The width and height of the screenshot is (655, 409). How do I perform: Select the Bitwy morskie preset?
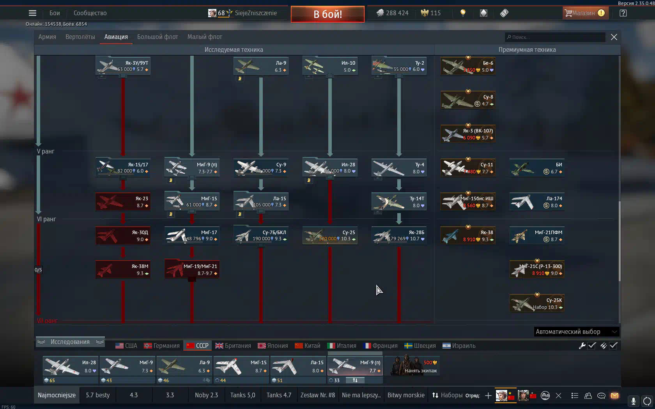[406, 395]
